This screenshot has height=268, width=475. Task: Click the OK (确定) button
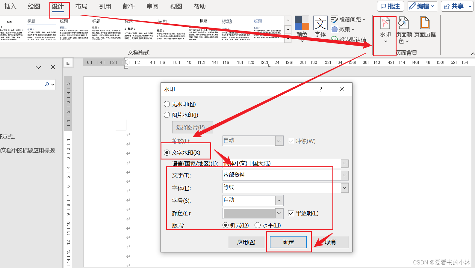(x=288, y=242)
